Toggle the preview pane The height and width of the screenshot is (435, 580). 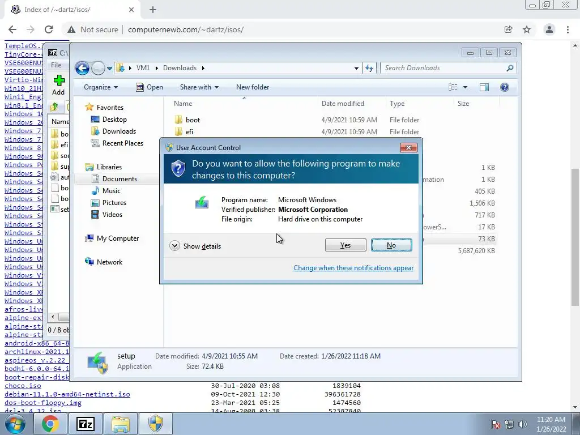pyautogui.click(x=484, y=87)
